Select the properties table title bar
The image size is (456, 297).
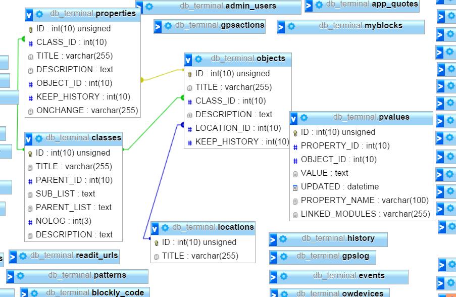tap(83, 14)
